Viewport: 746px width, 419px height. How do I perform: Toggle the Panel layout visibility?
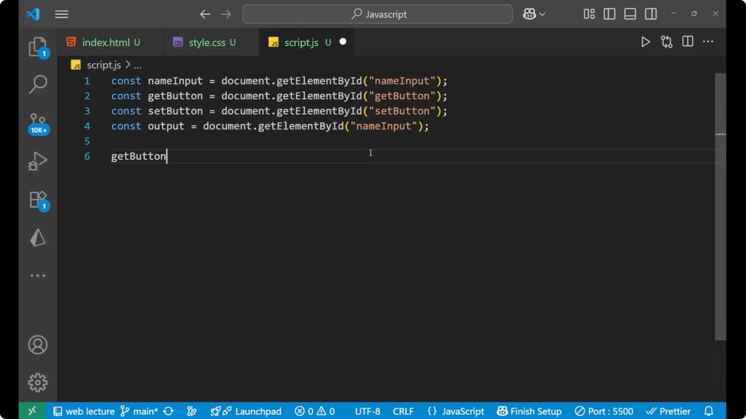[630, 14]
